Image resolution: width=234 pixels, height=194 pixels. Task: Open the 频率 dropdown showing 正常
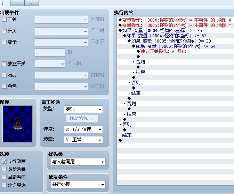point(83,140)
